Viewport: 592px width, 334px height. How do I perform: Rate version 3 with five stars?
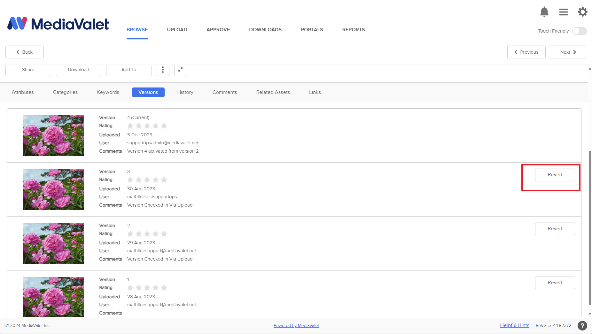pos(164,180)
